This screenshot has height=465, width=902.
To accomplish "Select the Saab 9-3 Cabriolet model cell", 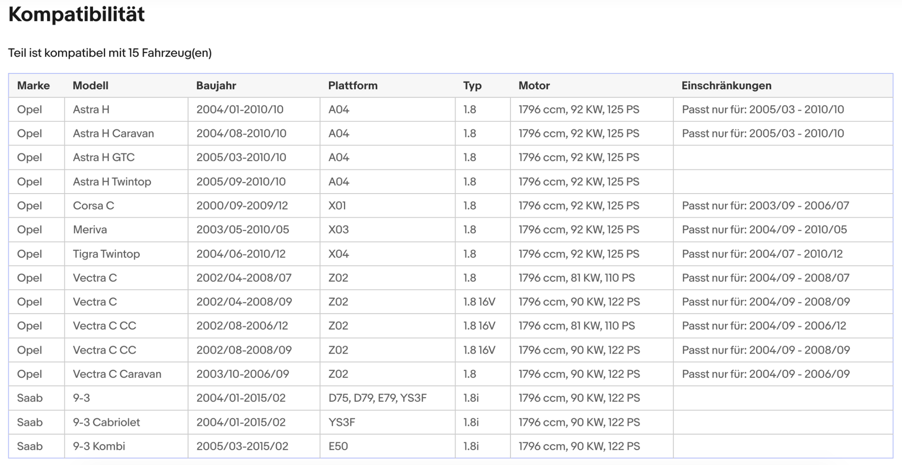I will click(x=106, y=422).
